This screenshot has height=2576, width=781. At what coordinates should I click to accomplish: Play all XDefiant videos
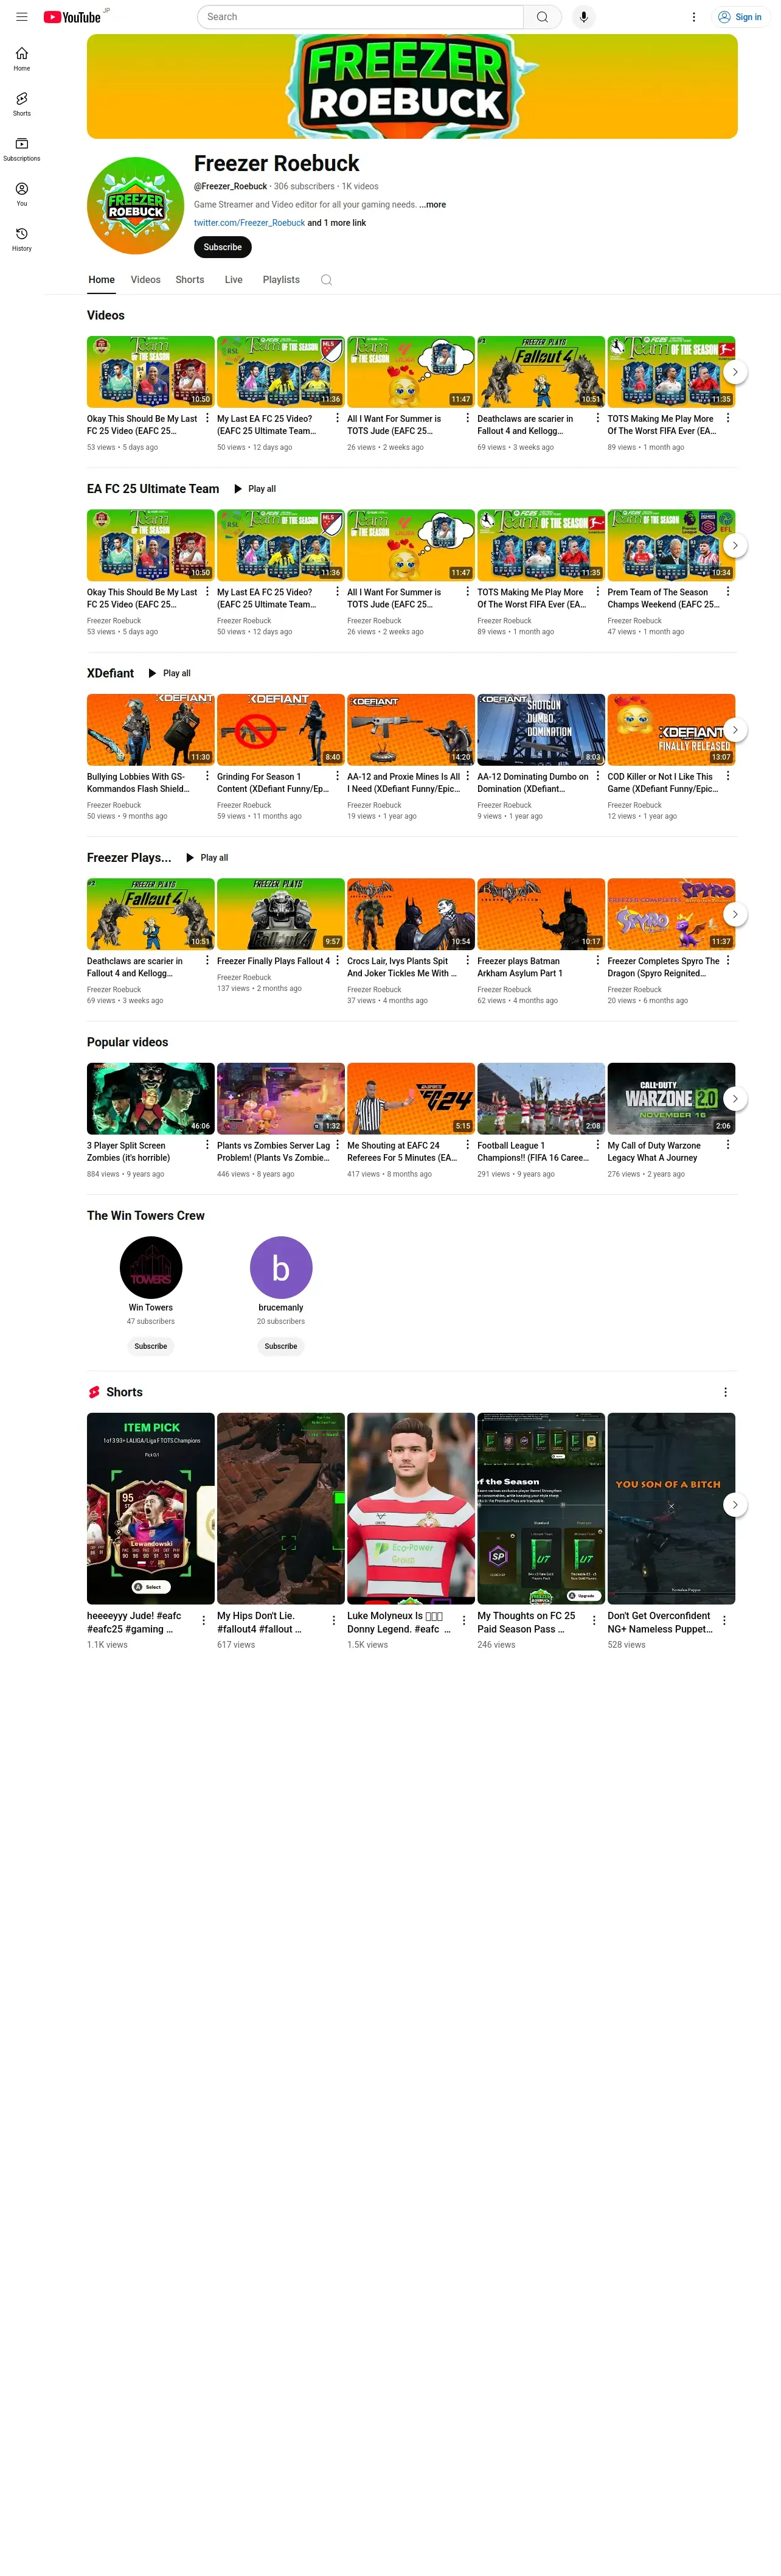(170, 673)
